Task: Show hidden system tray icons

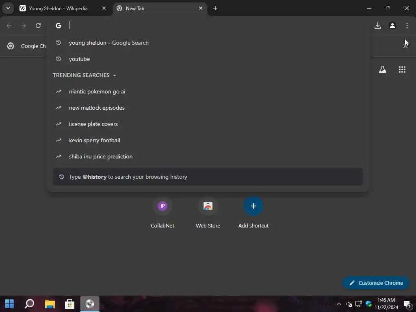Action: pos(339,304)
